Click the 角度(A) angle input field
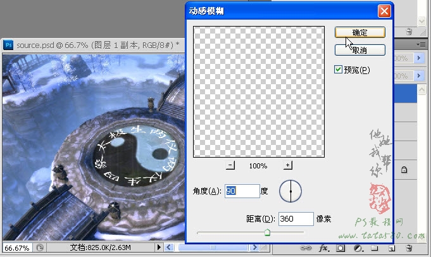This screenshot has width=431, height=257. [242, 191]
